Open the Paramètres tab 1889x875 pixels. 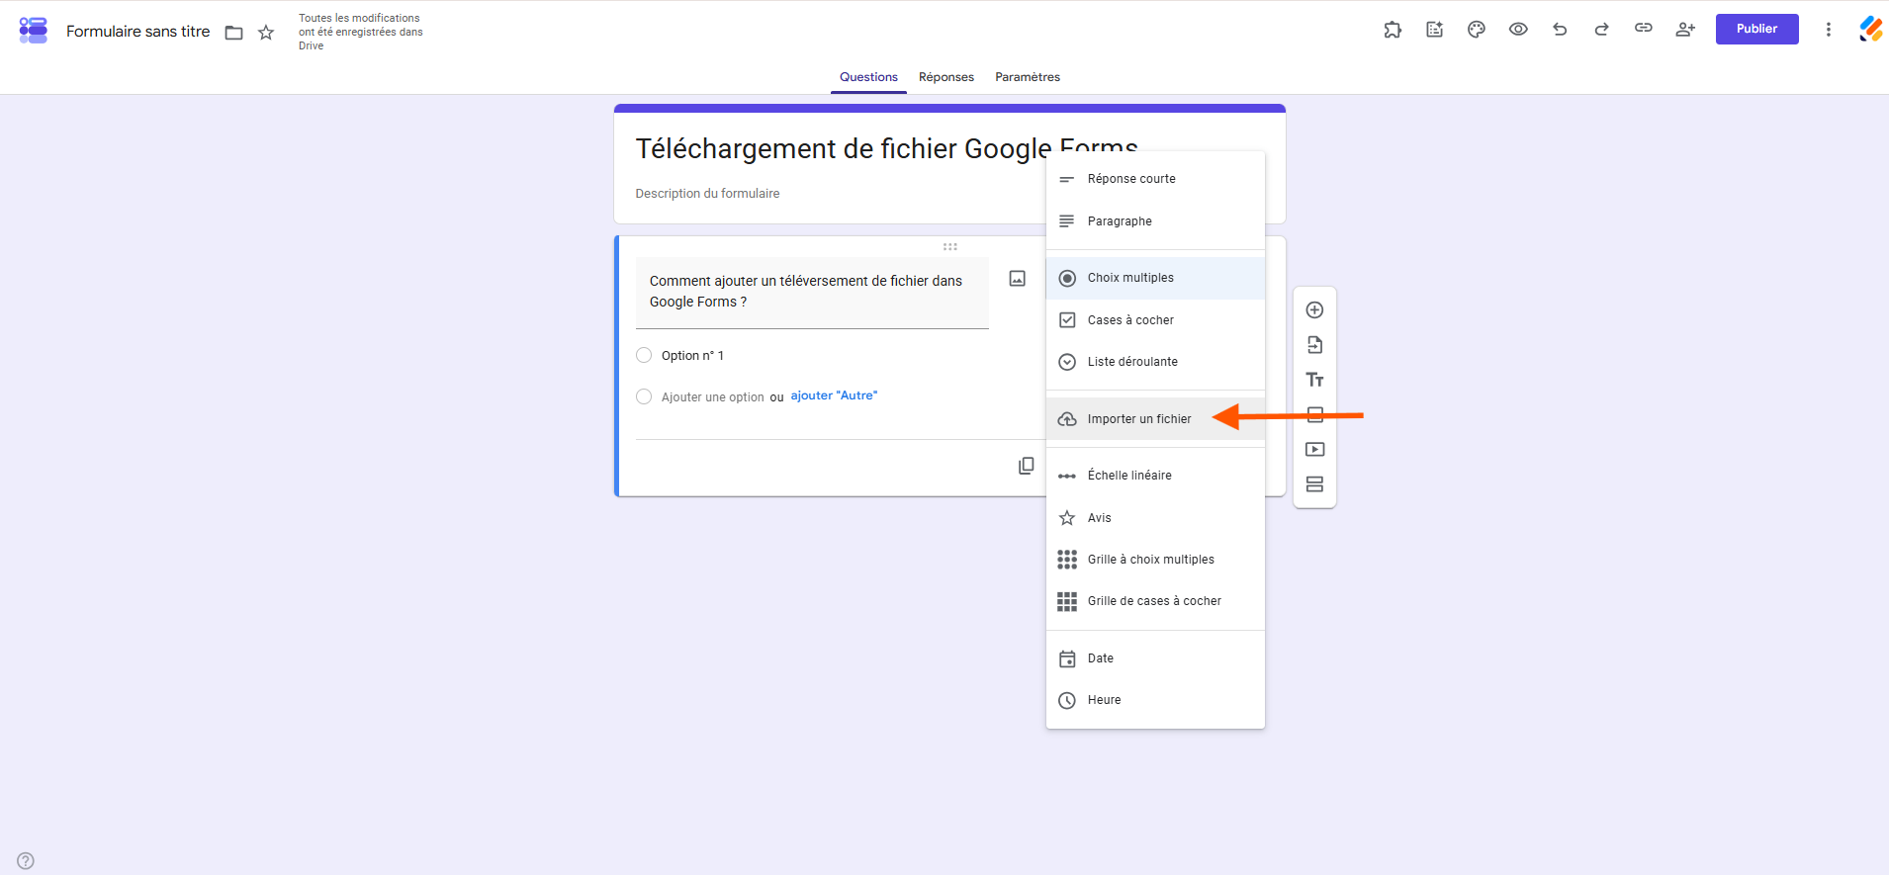click(1028, 77)
